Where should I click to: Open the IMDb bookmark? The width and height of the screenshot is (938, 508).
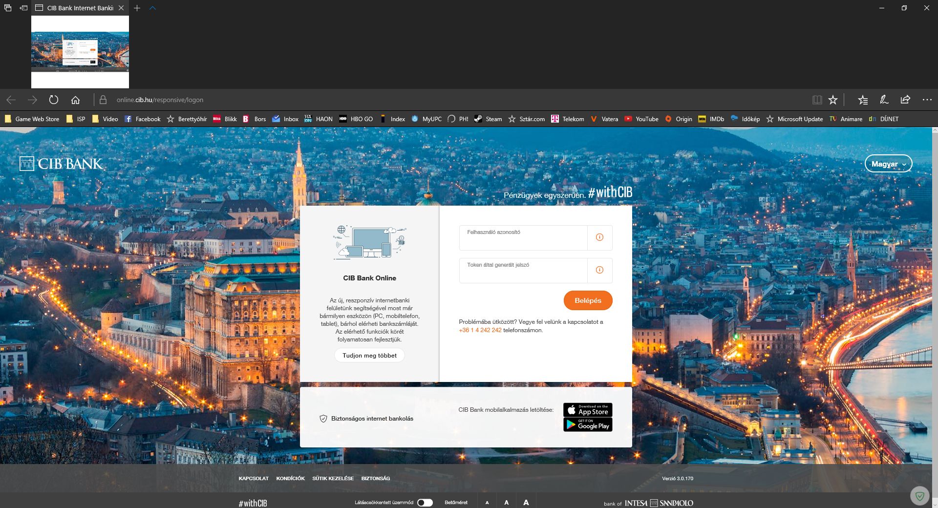tap(711, 119)
